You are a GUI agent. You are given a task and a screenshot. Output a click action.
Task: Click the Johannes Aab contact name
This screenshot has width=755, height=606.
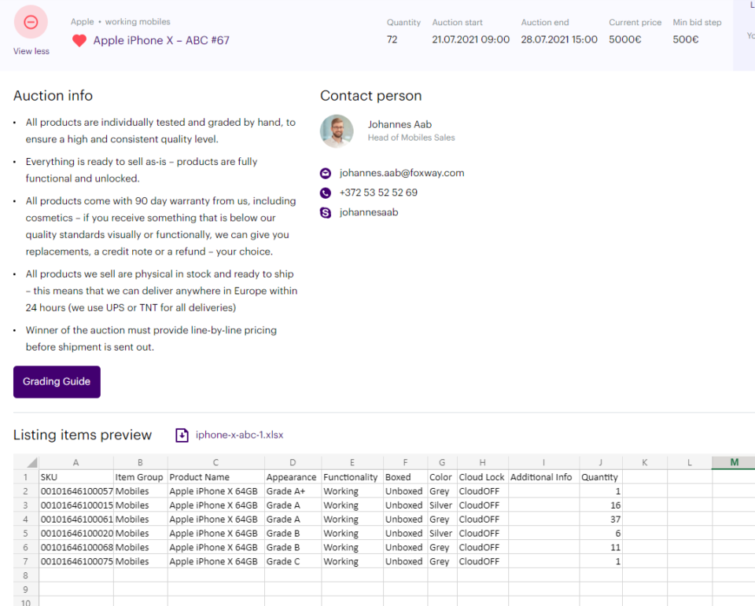tap(400, 124)
